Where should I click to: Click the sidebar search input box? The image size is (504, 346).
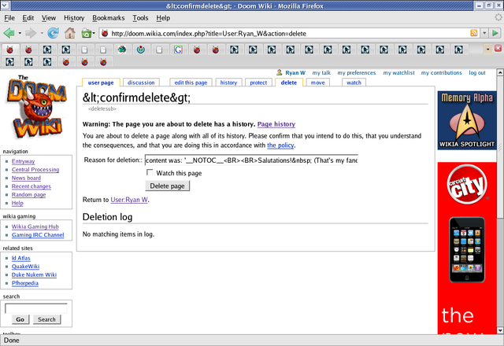36,308
